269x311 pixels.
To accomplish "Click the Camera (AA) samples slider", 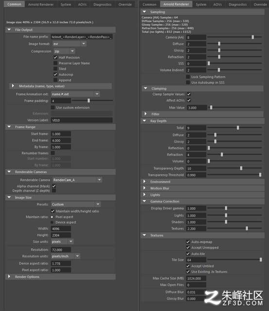I will tap(234, 37).
